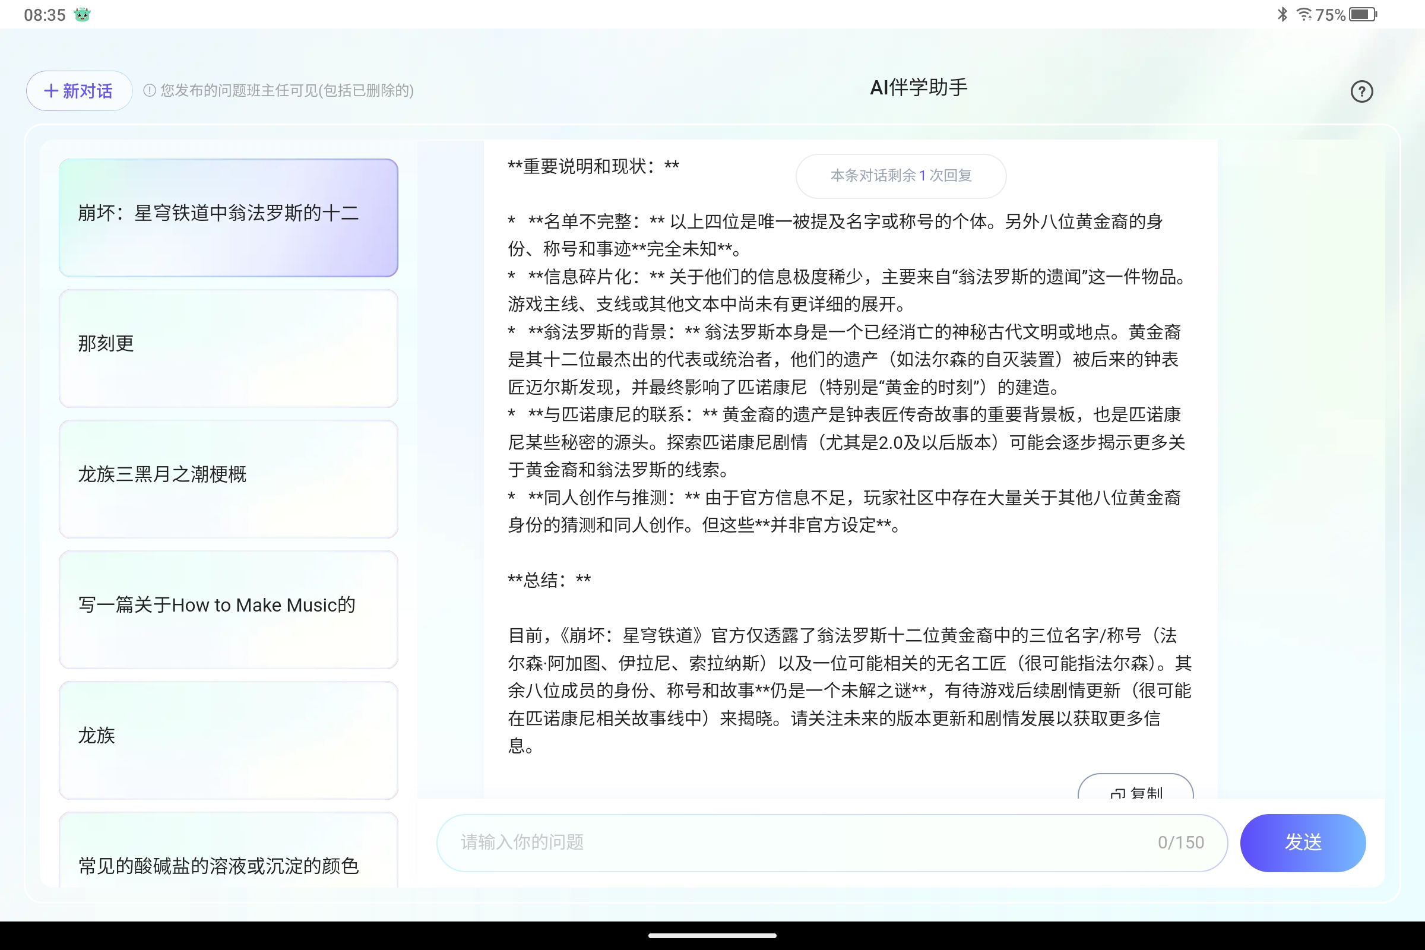Open conversation 常见的酸碱盐的溶液或沉淀的颜色
This screenshot has width=1425, height=950.
click(229, 851)
